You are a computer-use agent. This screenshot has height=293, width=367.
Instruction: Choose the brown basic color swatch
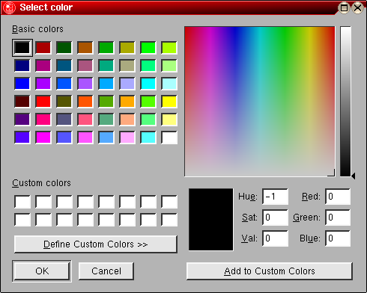click(85, 47)
